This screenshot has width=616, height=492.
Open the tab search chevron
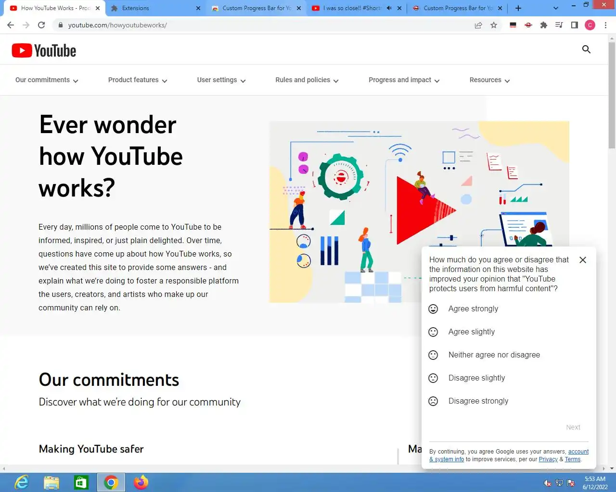(556, 8)
